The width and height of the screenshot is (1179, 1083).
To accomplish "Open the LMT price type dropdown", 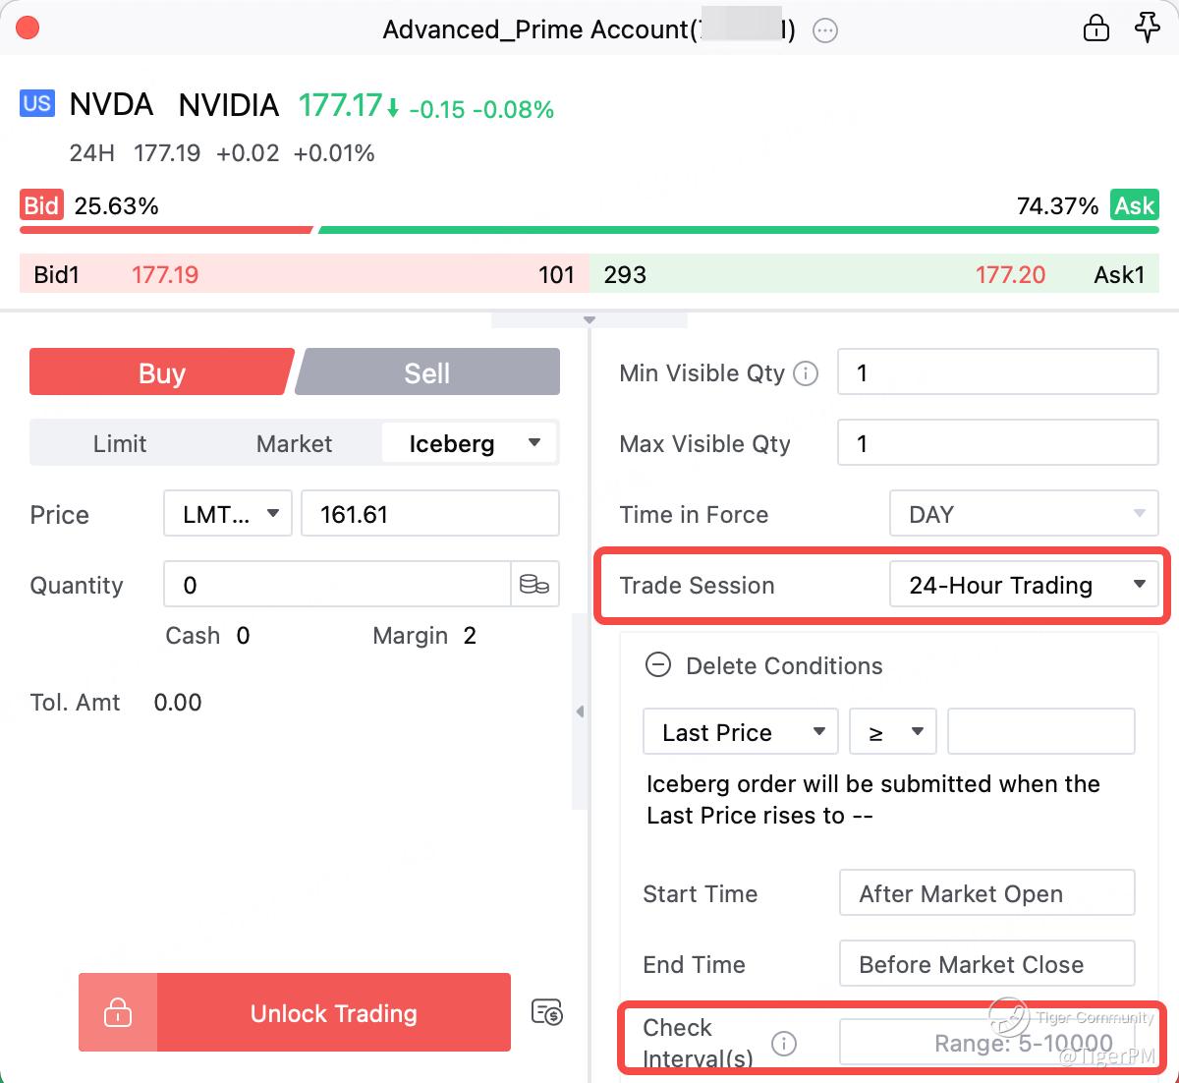I will pos(228,514).
